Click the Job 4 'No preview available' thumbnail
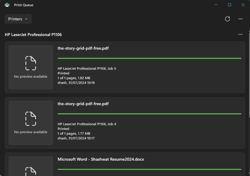This screenshot has width=250, height=176. pyautogui.click(x=31, y=132)
